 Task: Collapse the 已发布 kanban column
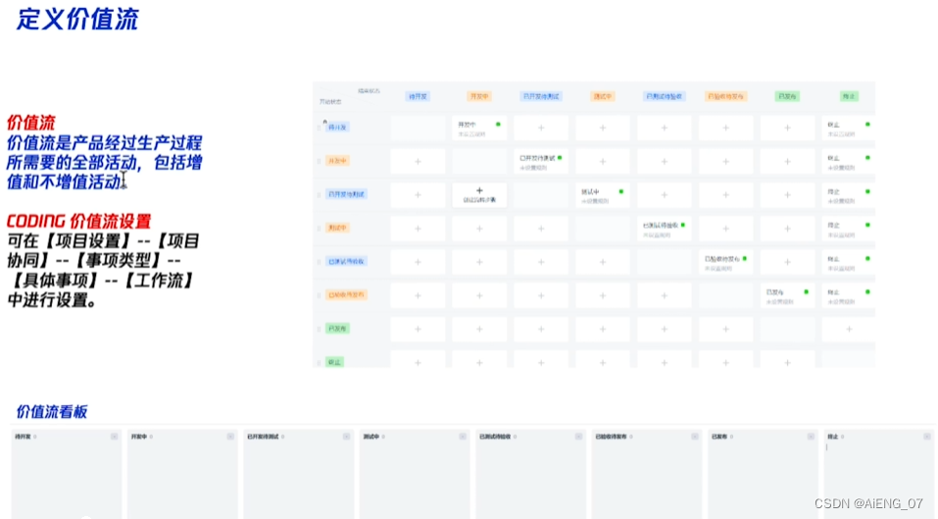pyautogui.click(x=811, y=437)
